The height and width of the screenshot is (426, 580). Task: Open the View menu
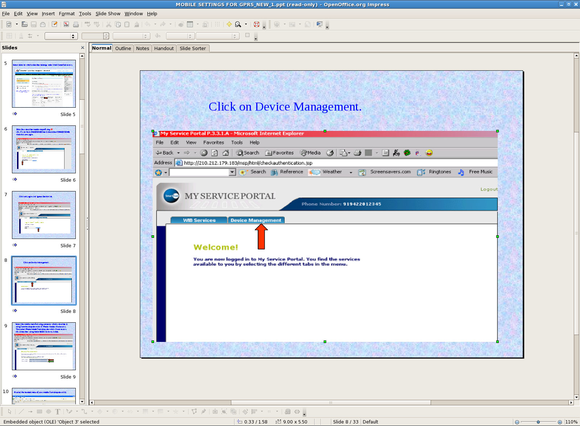point(32,14)
